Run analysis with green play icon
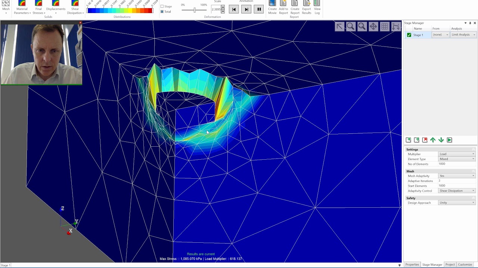The image size is (478, 268). pos(449,140)
